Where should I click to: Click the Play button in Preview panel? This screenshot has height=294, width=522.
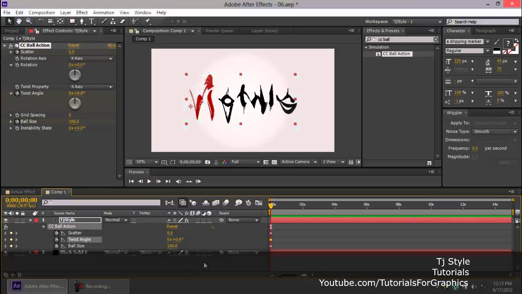click(x=149, y=181)
